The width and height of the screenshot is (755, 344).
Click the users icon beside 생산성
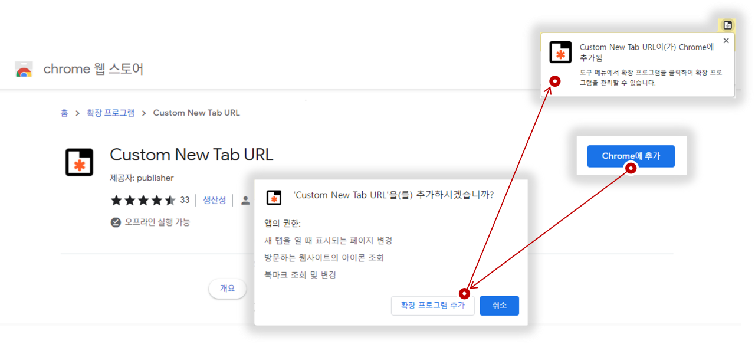[x=245, y=200]
